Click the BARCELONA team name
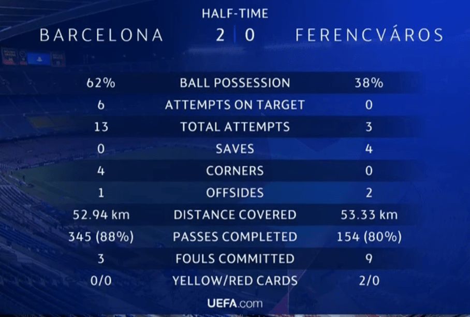This screenshot has width=470, height=317. [101, 35]
